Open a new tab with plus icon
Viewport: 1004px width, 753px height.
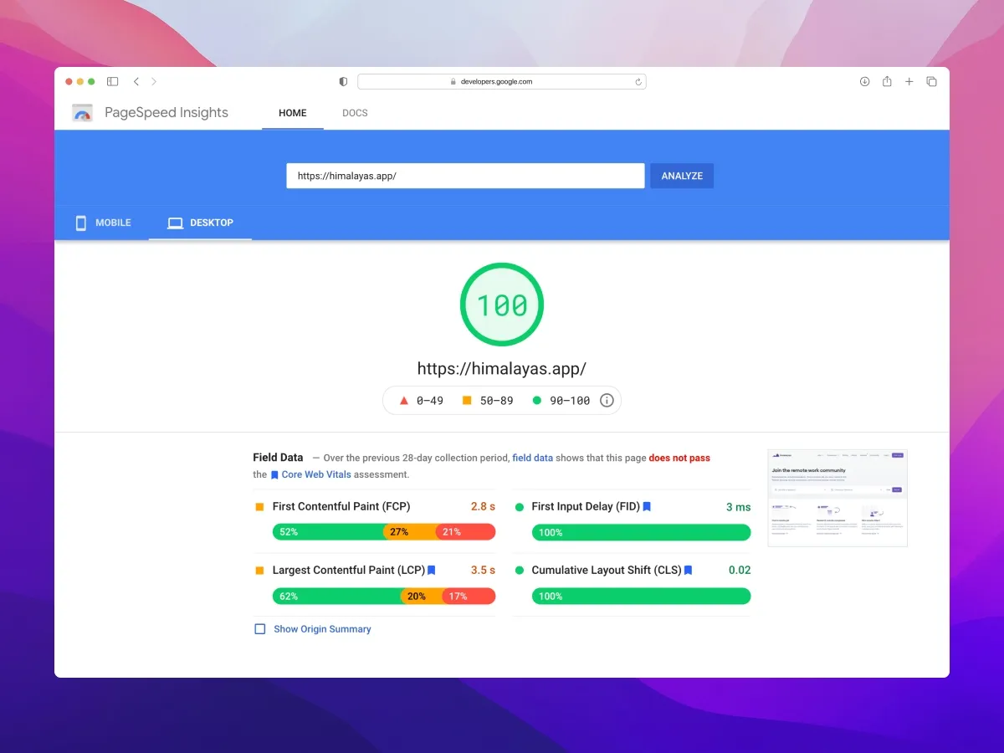point(909,82)
